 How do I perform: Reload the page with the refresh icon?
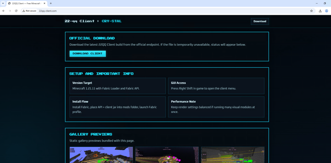16,11
